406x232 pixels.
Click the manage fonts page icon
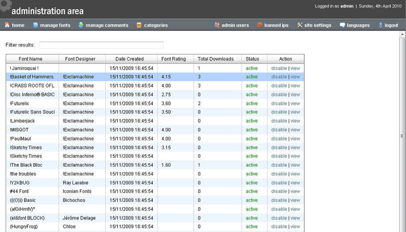click(36, 25)
